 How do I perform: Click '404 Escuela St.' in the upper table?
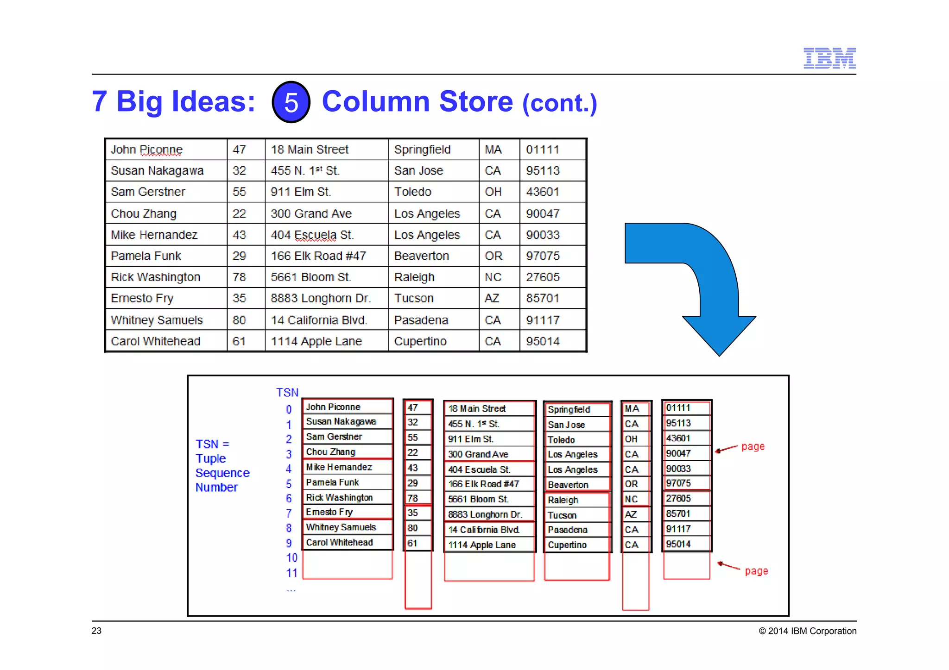[312, 235]
